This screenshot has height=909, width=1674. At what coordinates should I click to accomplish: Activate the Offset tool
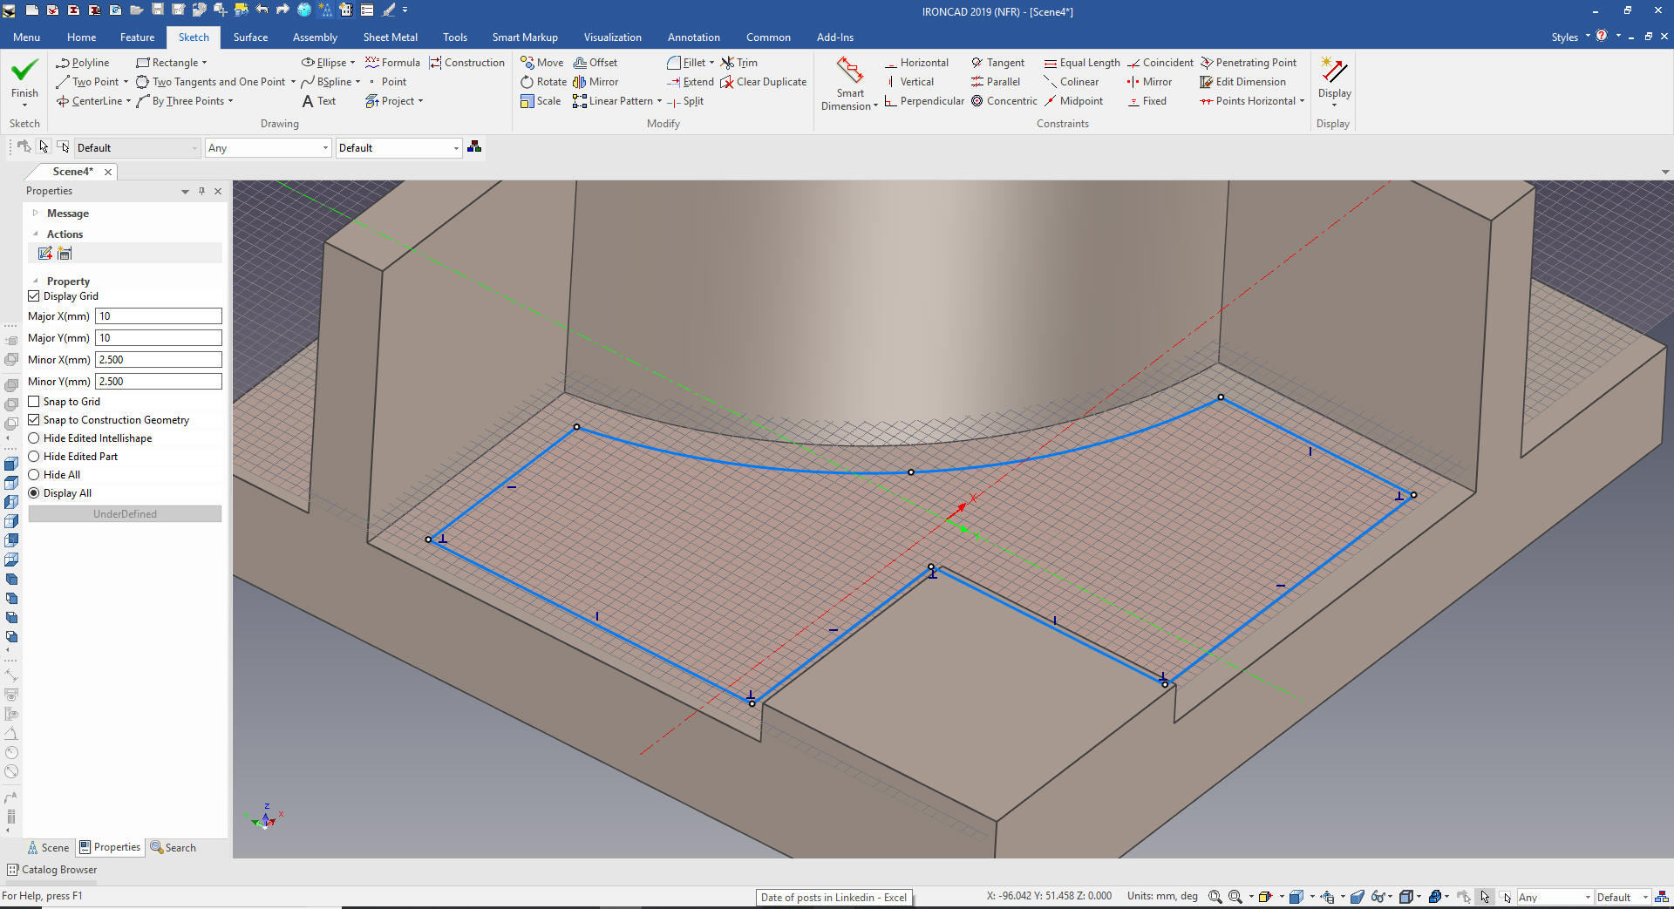click(595, 63)
